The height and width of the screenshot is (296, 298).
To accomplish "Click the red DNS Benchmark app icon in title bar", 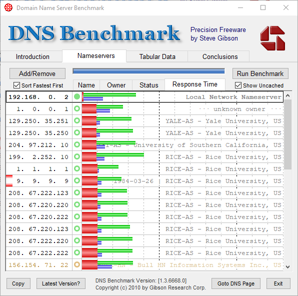I will (8, 7).
